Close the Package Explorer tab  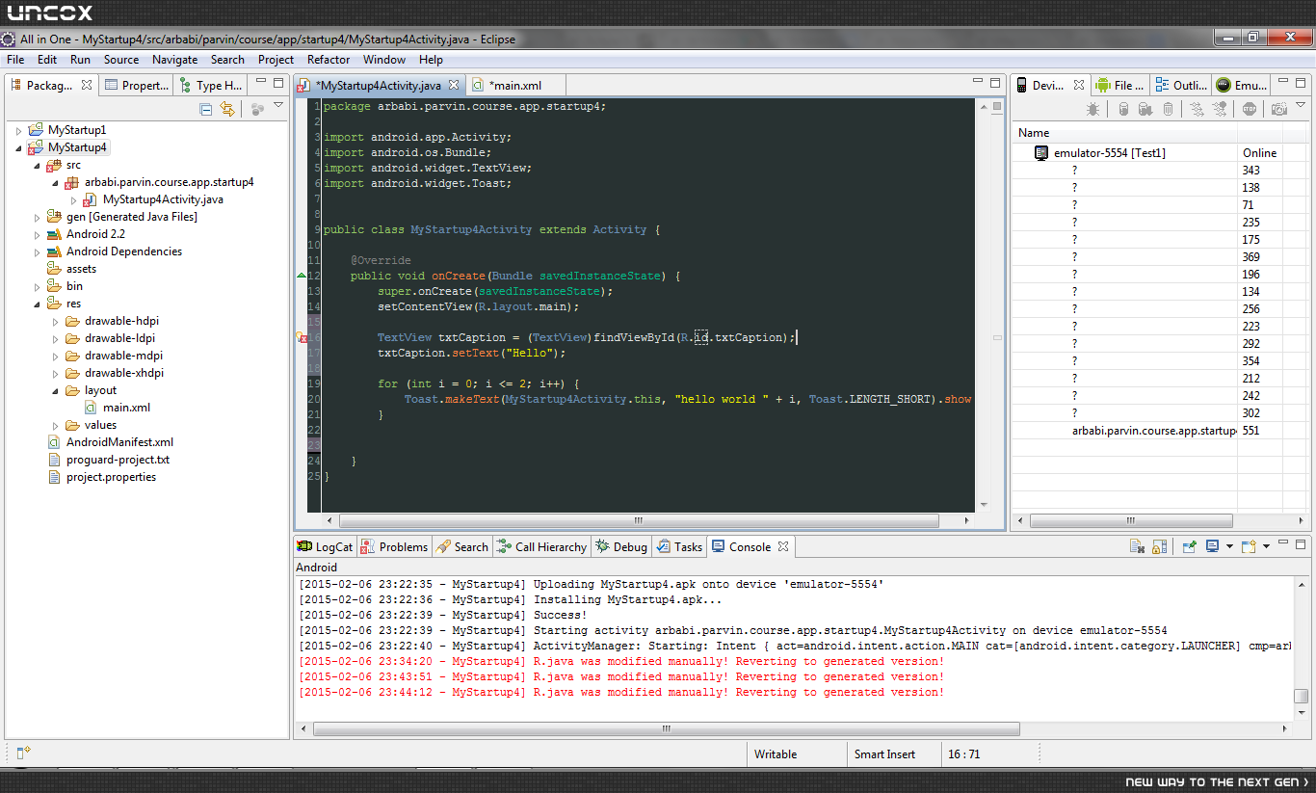[x=87, y=85]
